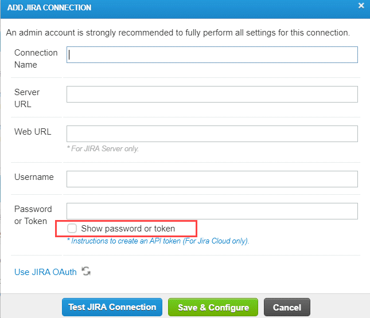Screen dimensions: 370x318
Task: Close the Add JIRA Connection dialog
Action: pos(361,6)
